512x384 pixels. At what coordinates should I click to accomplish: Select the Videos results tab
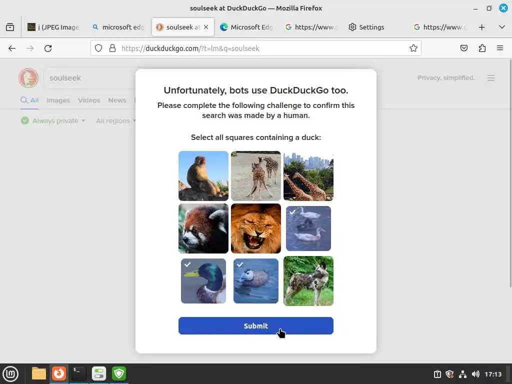click(89, 100)
